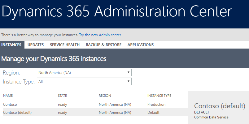
Task: Switch to the INSTANCES tab
Action: (11, 45)
